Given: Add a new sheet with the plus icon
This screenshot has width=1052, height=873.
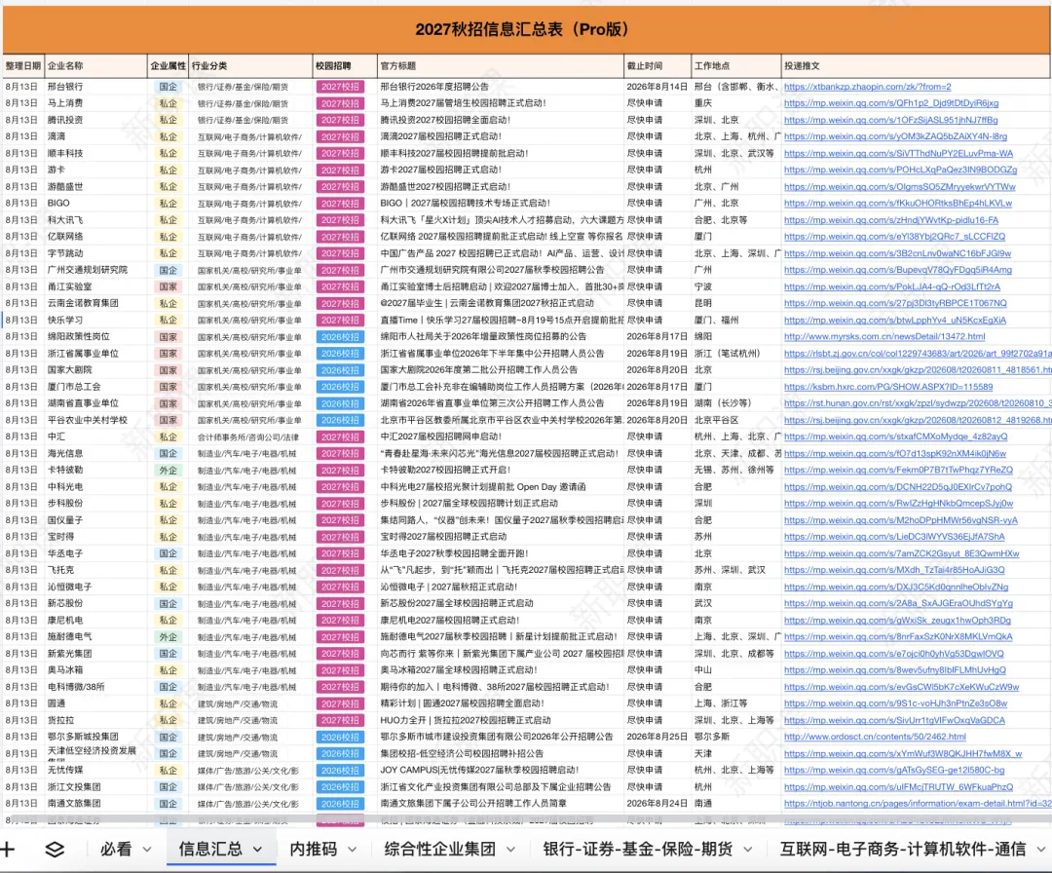Looking at the screenshot, I should click(8, 849).
